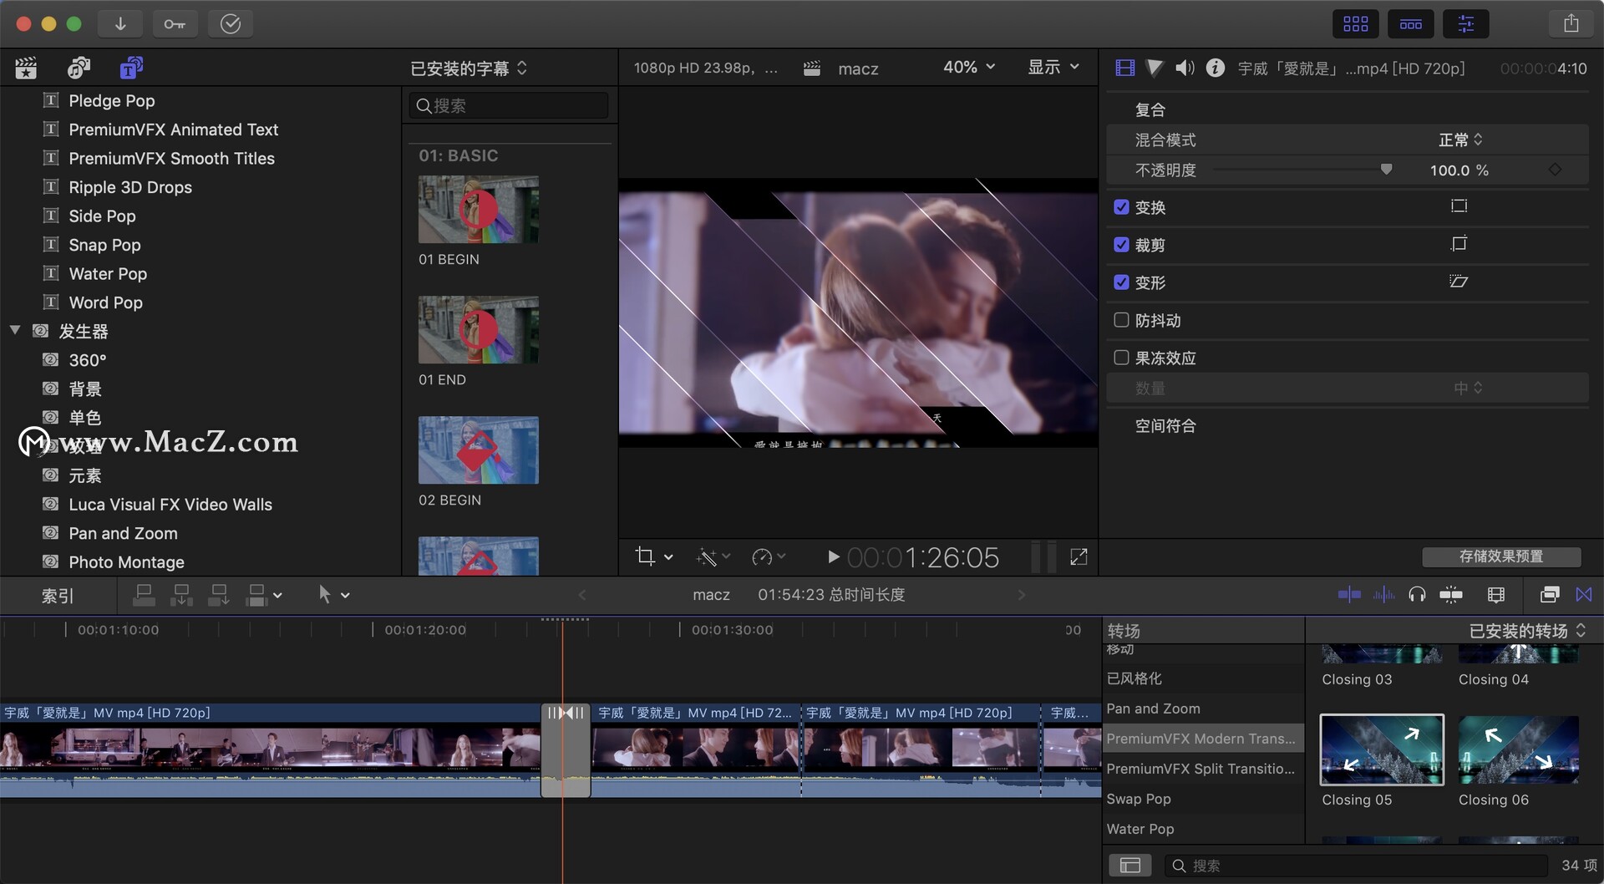1604x884 pixels.
Task: Open the 已安装的字幕 titles filter dropdown
Action: click(469, 68)
